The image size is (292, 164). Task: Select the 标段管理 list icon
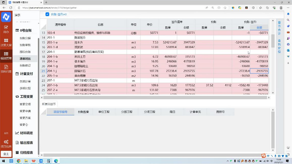(6, 56)
